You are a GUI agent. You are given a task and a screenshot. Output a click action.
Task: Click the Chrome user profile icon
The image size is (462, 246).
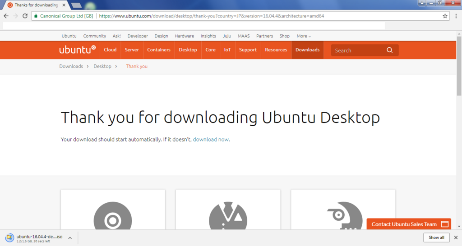(x=422, y=3)
